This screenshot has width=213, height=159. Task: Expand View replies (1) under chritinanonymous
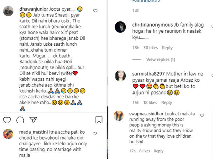(x=161, y=59)
